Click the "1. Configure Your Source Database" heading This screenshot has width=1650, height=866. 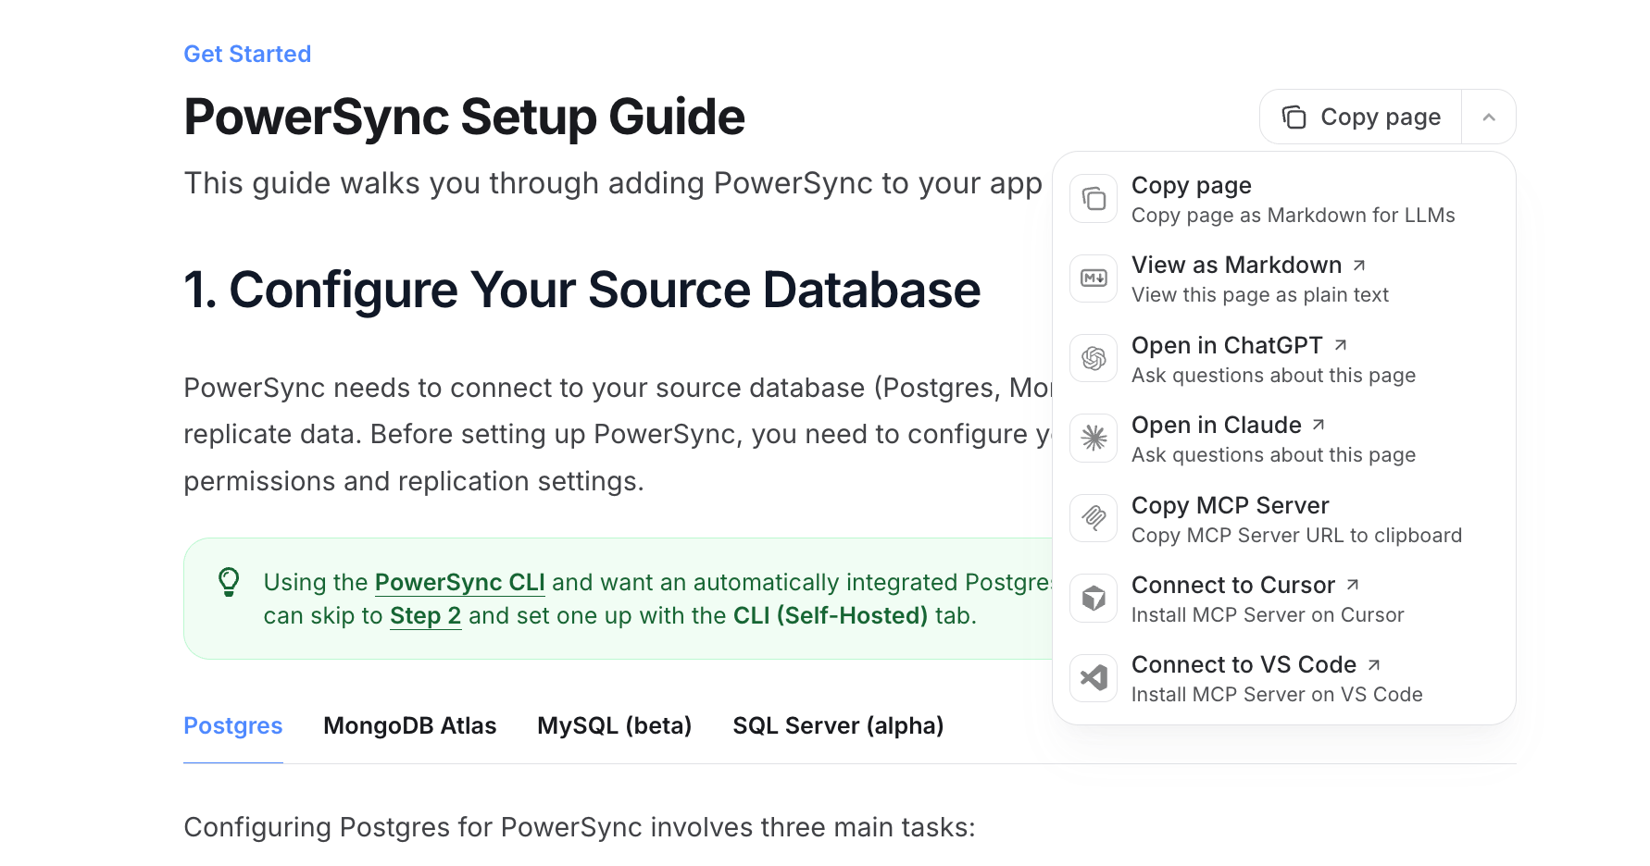[x=581, y=291]
